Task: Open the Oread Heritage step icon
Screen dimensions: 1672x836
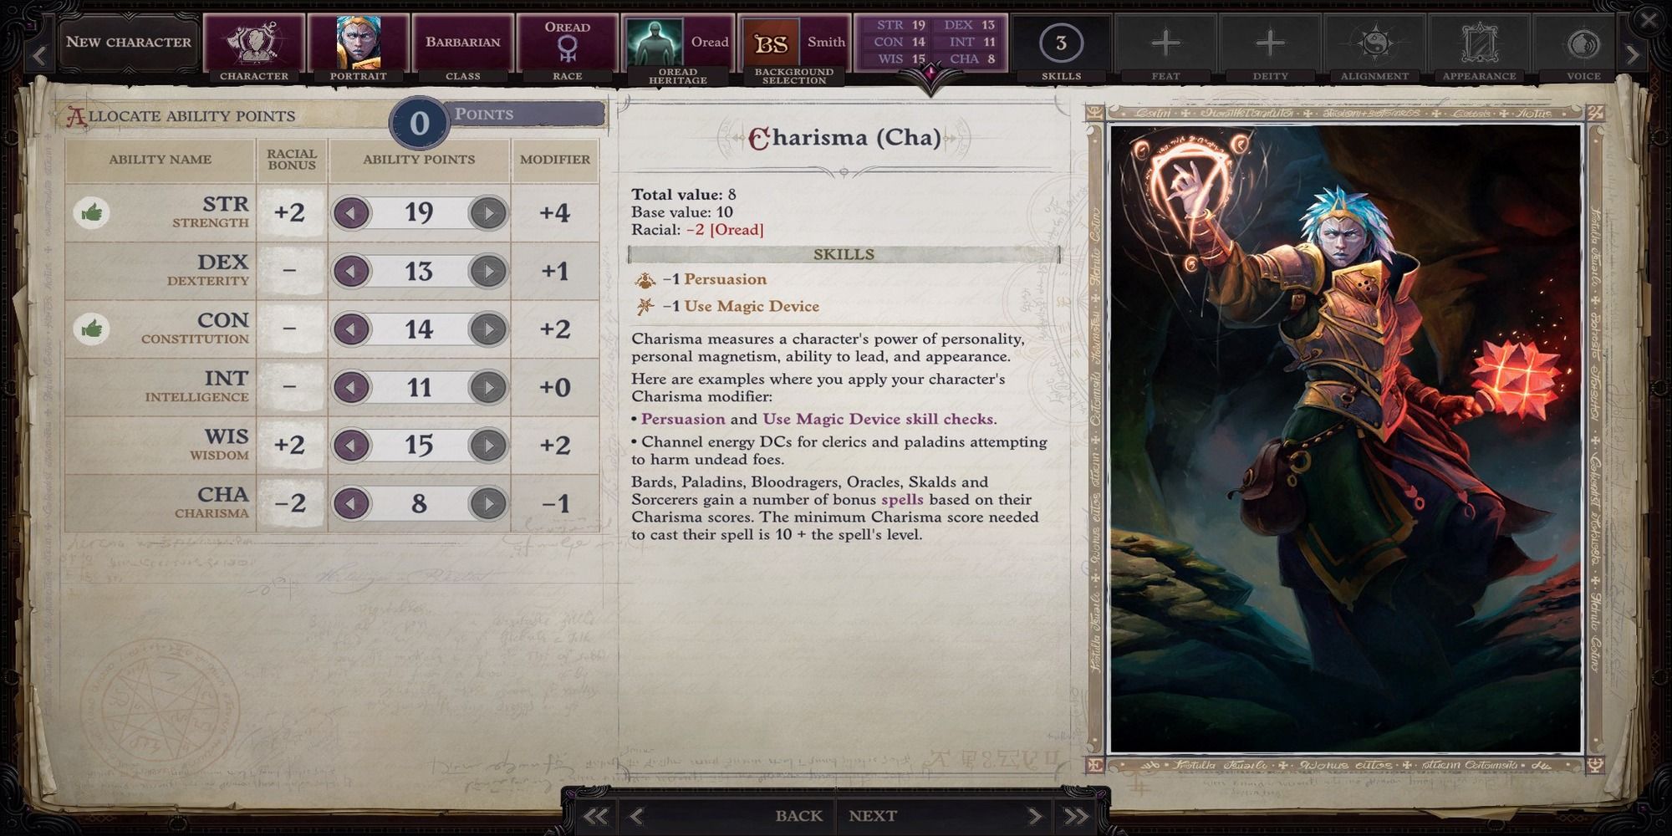Action: [656, 42]
